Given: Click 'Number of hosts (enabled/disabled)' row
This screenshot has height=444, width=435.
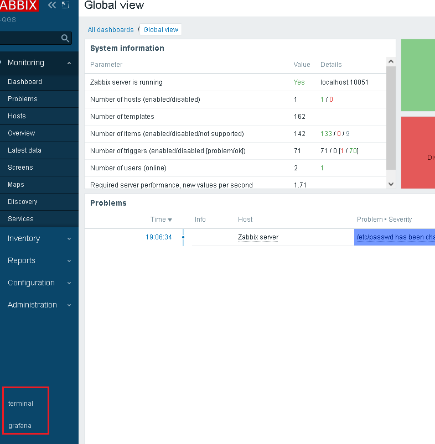Looking at the screenshot, I should [x=236, y=100].
